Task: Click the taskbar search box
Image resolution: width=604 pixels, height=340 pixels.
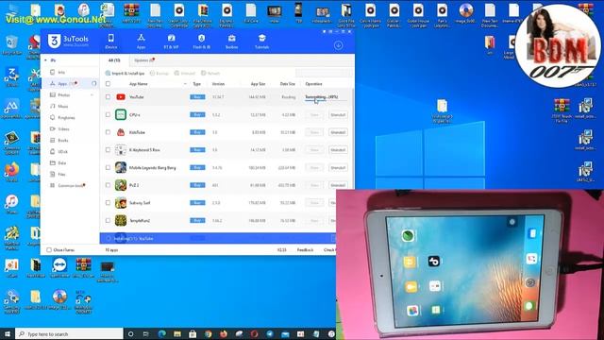Action: pyautogui.click(x=69, y=333)
